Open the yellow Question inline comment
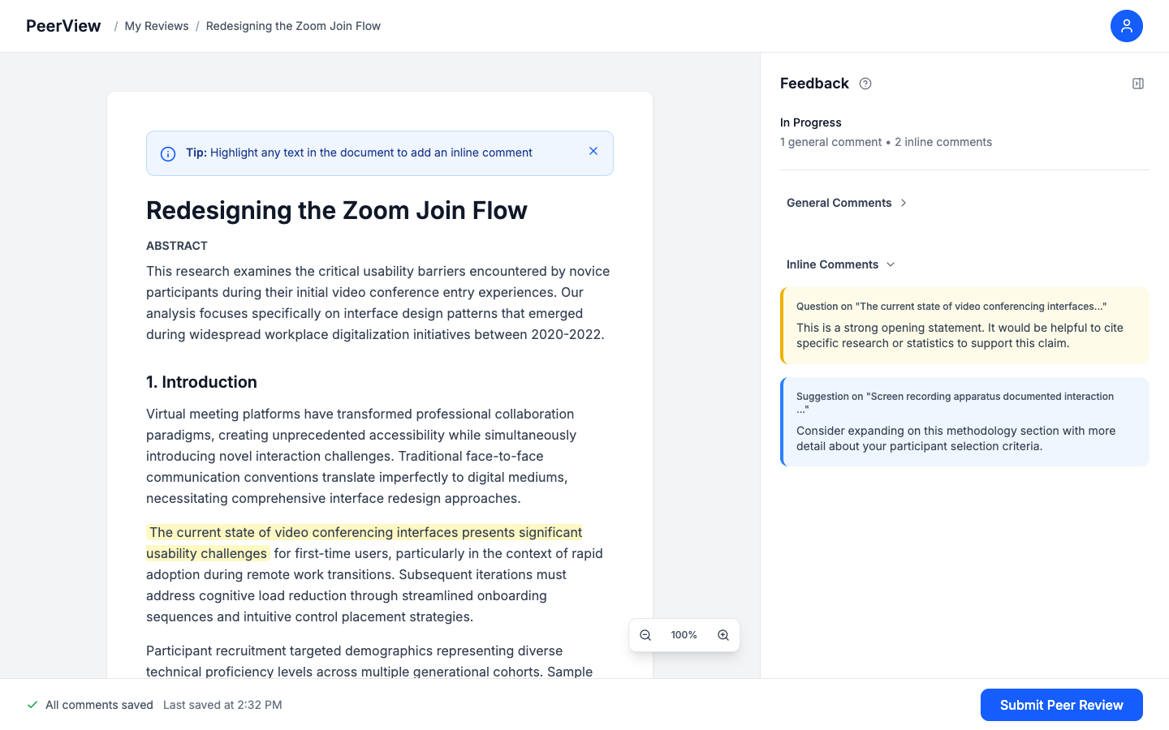1169x730 pixels. [x=964, y=325]
